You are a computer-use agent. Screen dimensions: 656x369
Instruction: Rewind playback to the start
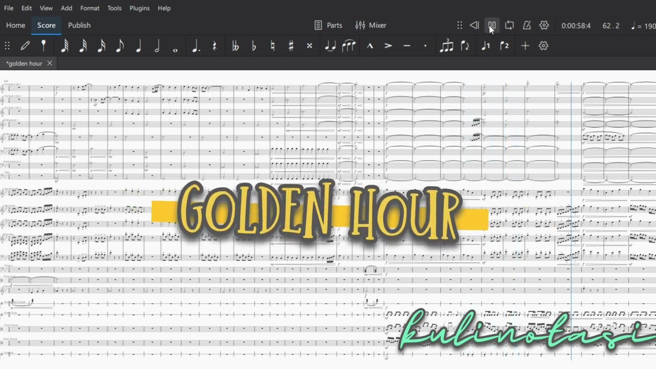pos(475,25)
